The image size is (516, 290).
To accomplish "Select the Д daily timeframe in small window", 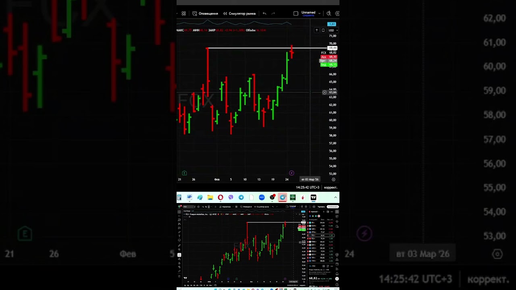I will tap(209, 207).
